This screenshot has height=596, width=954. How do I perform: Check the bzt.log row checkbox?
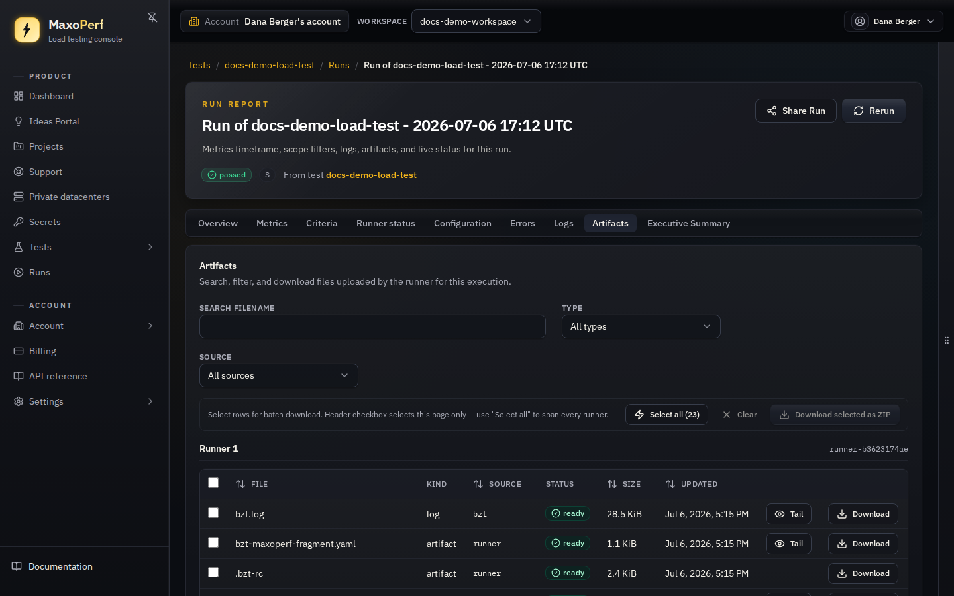click(213, 513)
